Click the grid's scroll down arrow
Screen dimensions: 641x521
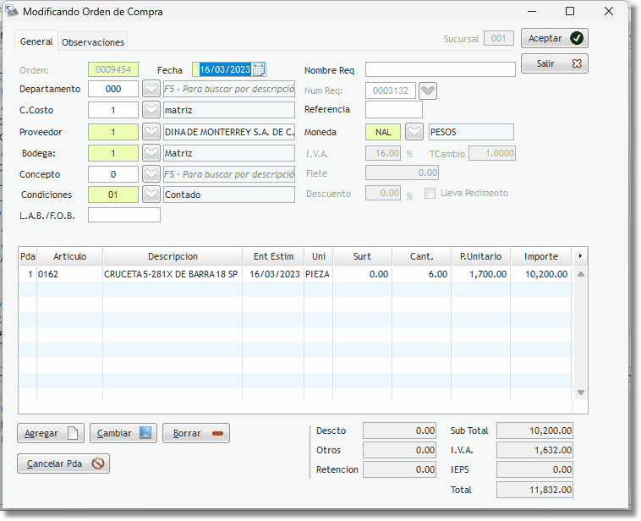[x=581, y=392]
